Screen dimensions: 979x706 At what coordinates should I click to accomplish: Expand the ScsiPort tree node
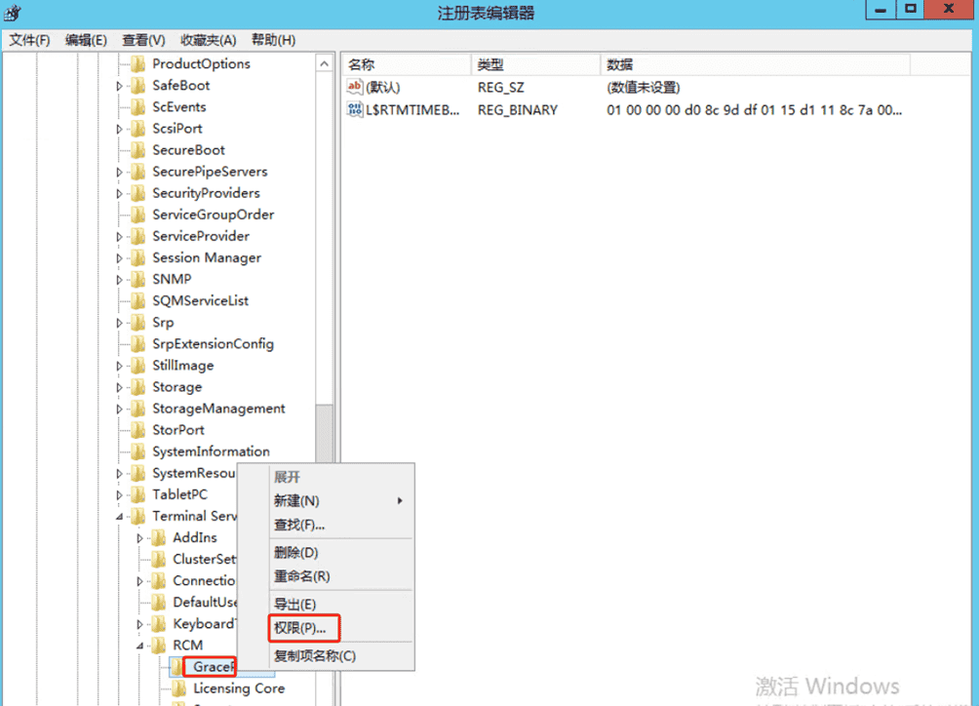119,130
